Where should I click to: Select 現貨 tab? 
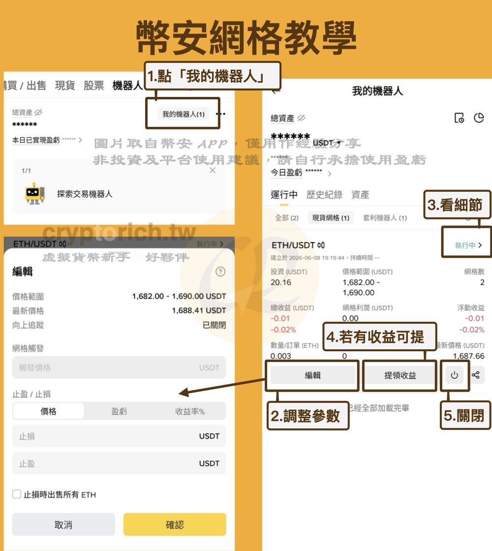coord(65,86)
